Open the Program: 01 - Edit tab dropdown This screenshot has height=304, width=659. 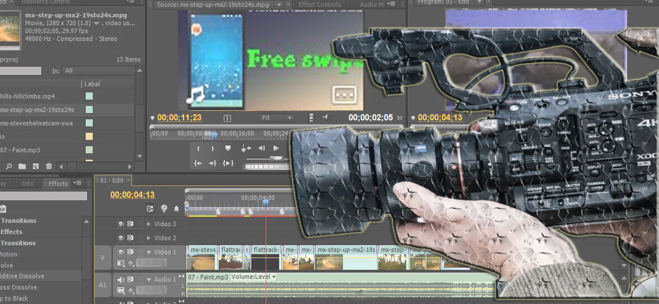(478, 3)
